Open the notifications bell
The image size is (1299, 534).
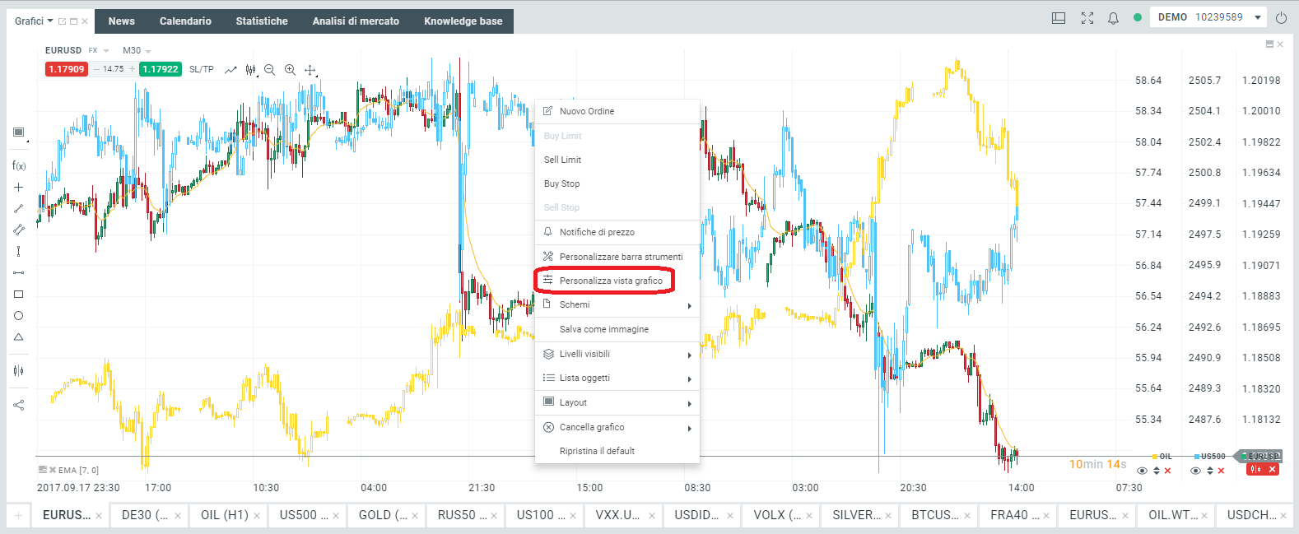pyautogui.click(x=1113, y=17)
